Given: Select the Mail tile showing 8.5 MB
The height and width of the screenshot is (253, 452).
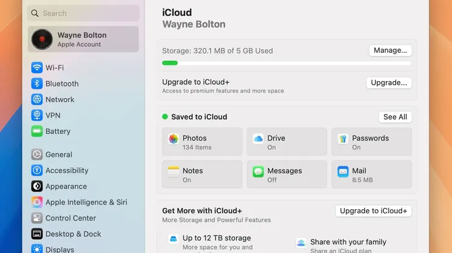Looking at the screenshot, I should pyautogui.click(x=372, y=174).
